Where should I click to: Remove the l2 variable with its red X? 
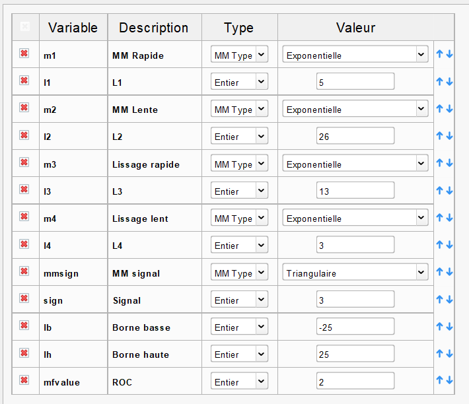(x=24, y=135)
